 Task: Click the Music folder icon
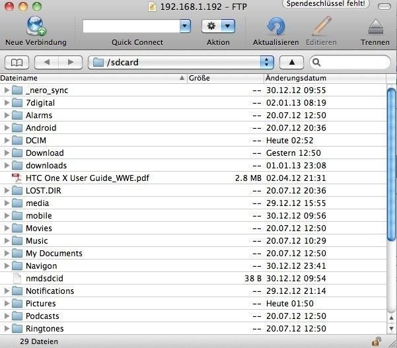[17, 240]
